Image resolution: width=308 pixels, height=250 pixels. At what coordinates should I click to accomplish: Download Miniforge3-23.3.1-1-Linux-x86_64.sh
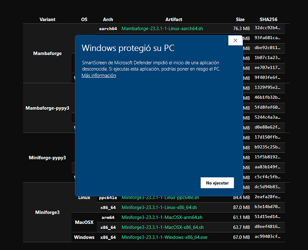159,207
